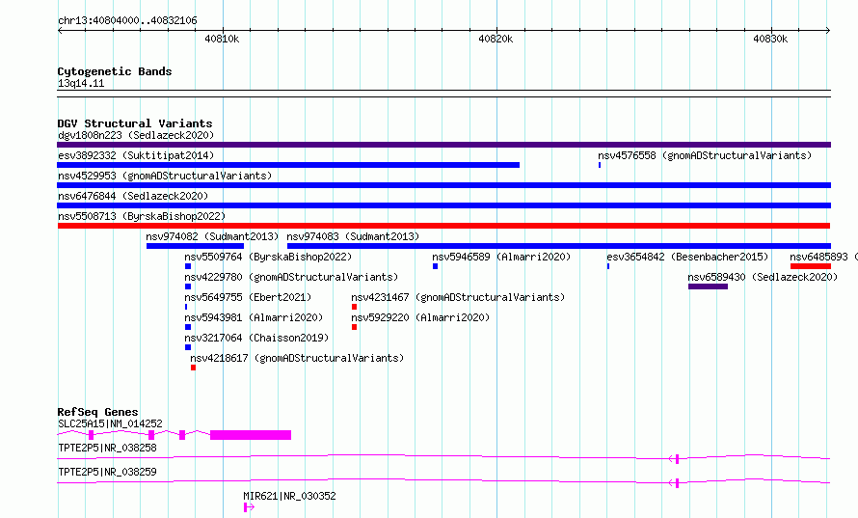The height and width of the screenshot is (518, 858).
Task: Click the red nsv5508713 ByrskaBishop2022 bar
Action: [443, 226]
